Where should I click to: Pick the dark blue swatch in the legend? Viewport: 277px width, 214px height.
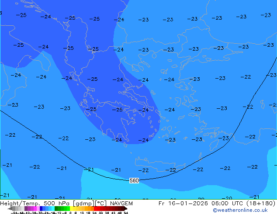point(41,208)
